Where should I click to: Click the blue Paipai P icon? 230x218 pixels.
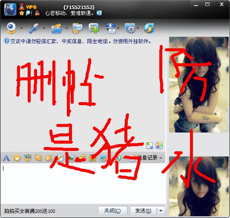(28, 13)
